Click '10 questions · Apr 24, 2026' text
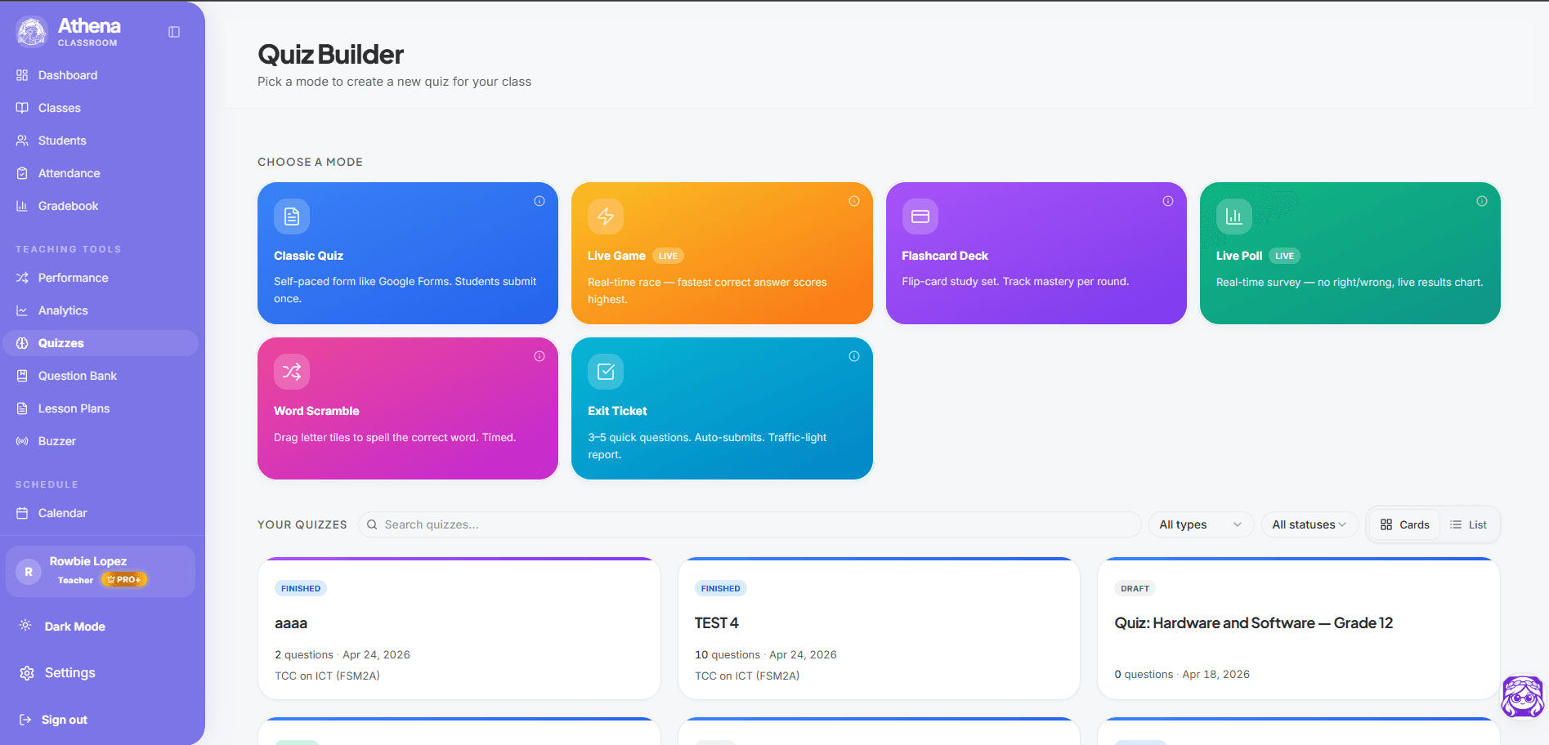Image resolution: width=1549 pixels, height=745 pixels. coord(766,654)
